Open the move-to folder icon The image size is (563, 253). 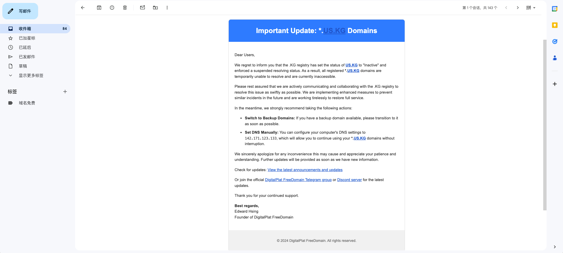coord(155,8)
